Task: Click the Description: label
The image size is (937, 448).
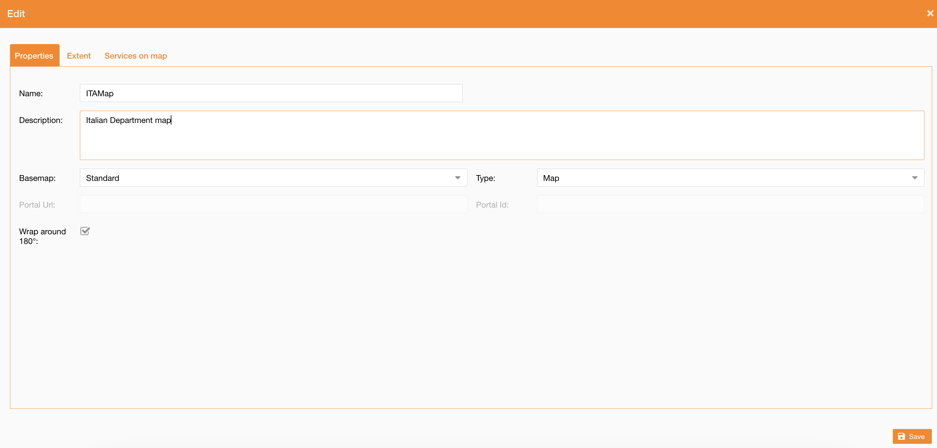Action: click(x=41, y=120)
